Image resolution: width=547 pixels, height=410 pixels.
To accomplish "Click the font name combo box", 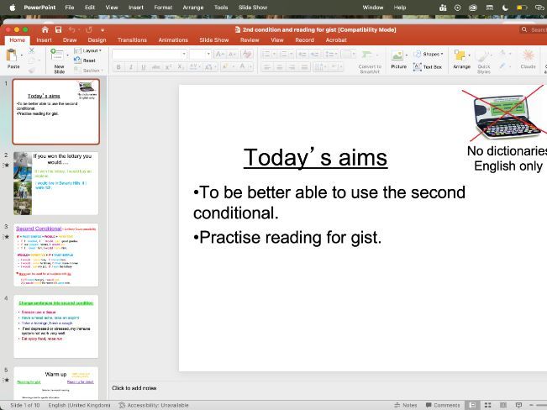I will pos(150,54).
